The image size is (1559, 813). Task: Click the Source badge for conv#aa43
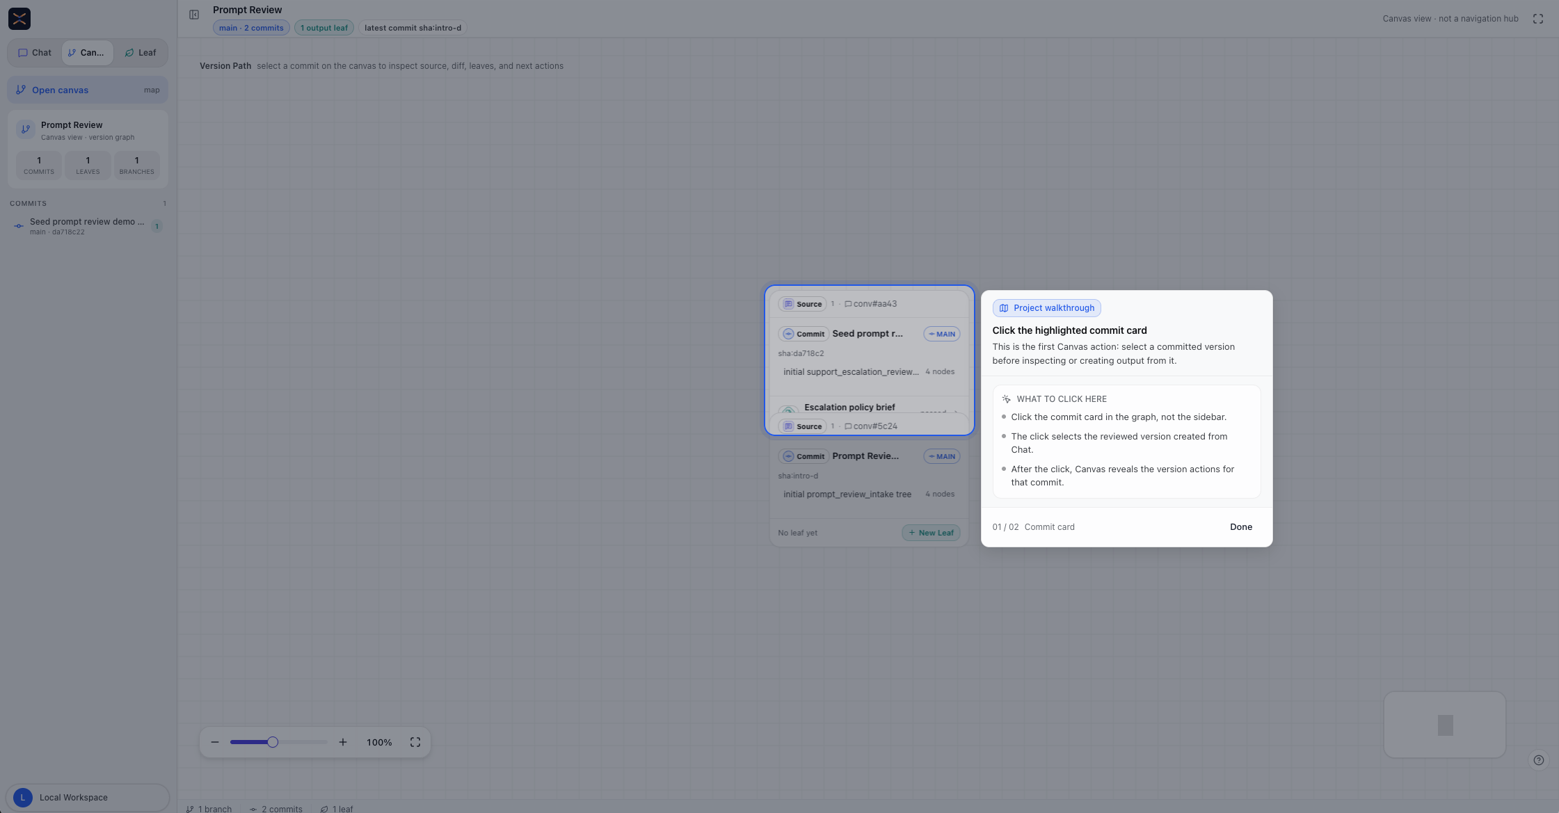click(803, 304)
